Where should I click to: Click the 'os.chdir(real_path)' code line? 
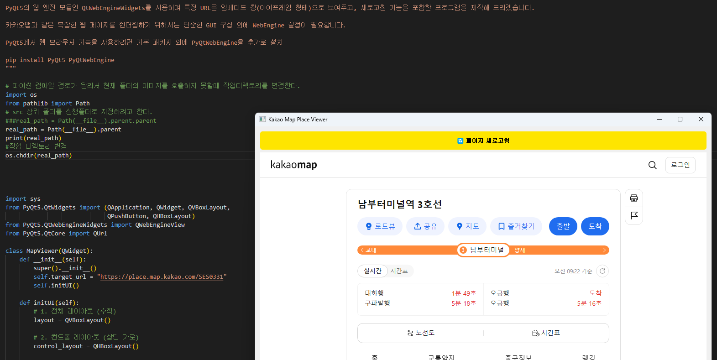coord(39,156)
